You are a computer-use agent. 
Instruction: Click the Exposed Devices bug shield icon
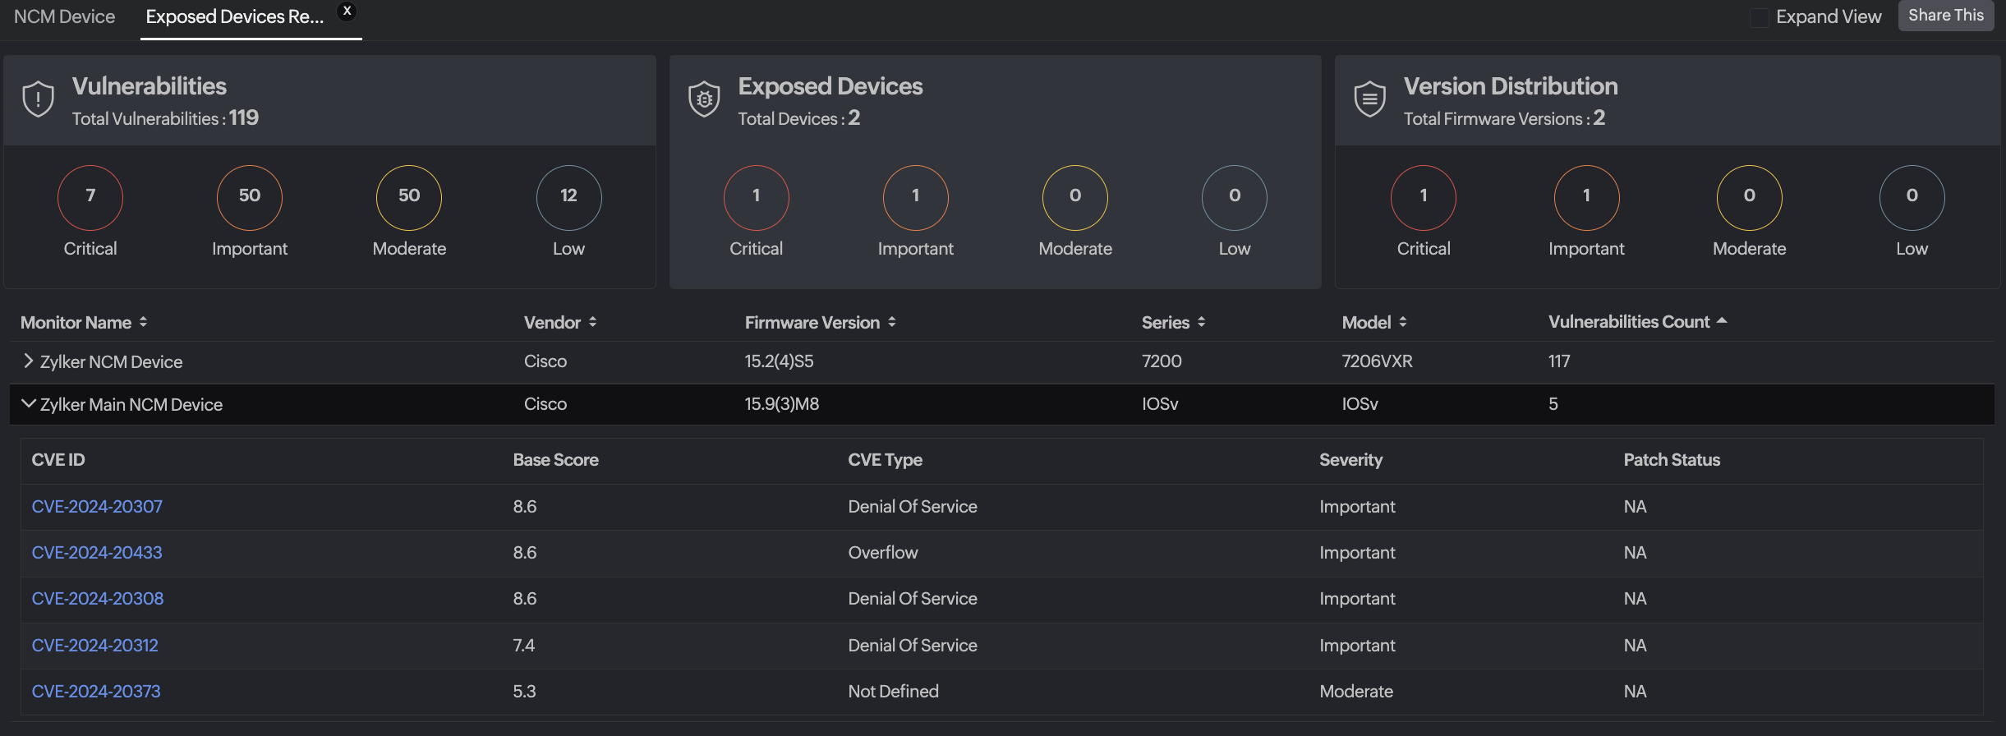point(704,99)
